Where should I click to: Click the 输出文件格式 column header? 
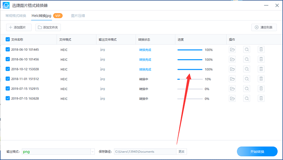coord(108,39)
